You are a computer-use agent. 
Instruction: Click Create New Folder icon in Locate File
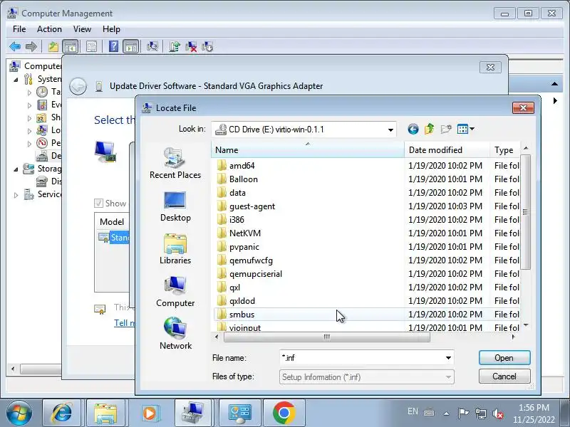point(446,129)
